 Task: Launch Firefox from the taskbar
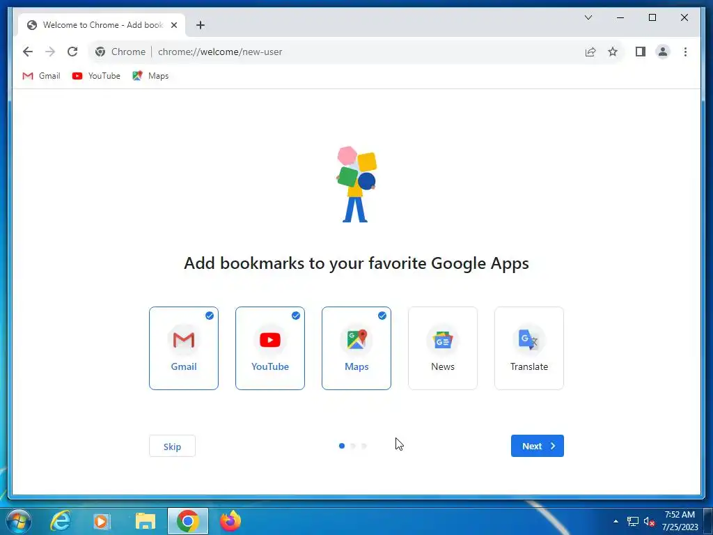(x=230, y=521)
